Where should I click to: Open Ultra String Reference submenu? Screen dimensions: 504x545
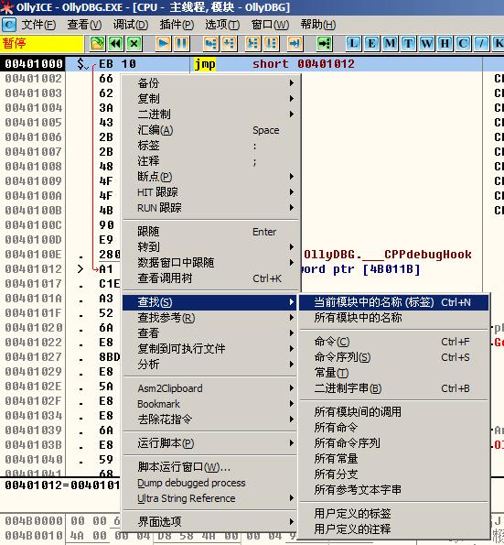(209, 499)
